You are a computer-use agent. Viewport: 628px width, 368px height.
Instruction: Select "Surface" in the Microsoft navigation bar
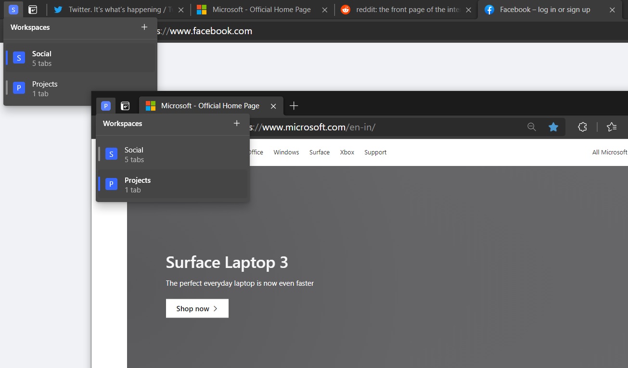pyautogui.click(x=319, y=152)
